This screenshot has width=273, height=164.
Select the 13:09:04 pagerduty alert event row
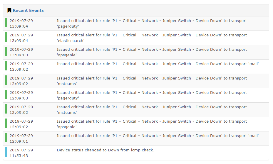coord(136,23)
